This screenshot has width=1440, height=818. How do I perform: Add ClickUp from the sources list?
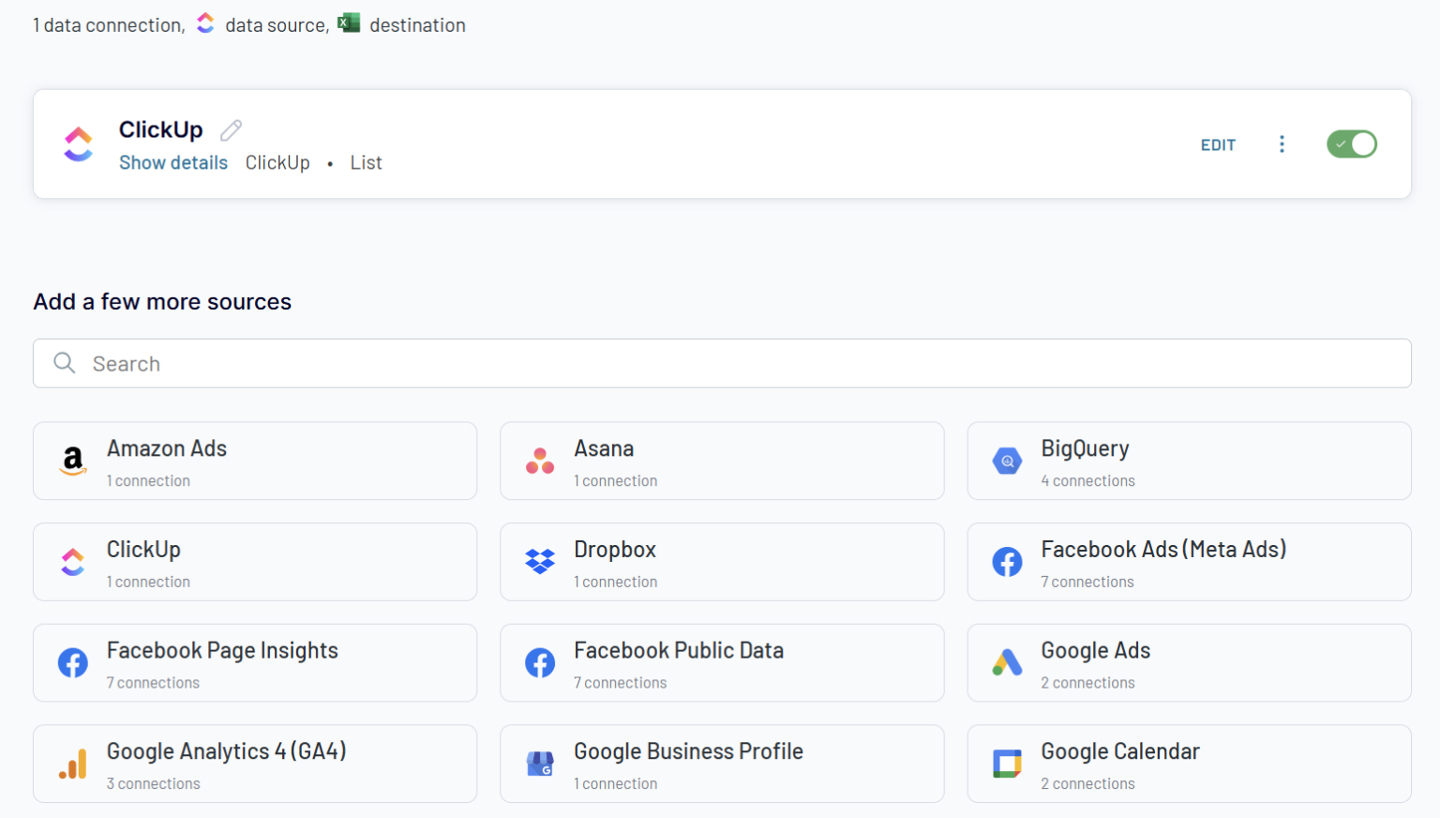coord(255,562)
